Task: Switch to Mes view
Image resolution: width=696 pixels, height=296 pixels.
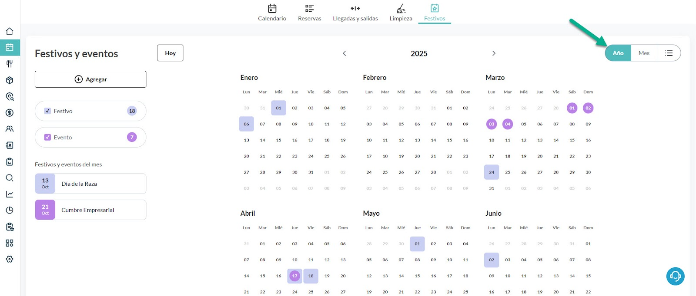Action: [x=644, y=53]
